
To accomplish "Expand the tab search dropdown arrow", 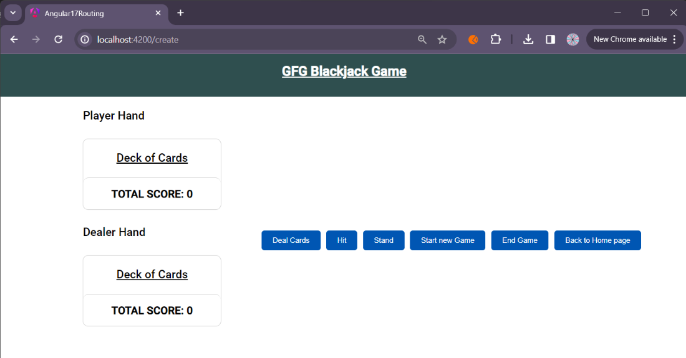I will tap(13, 13).
